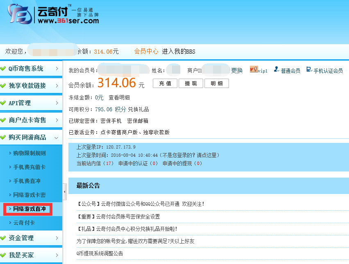This screenshot has width=349, height=264.
Task: Click the 最新公告 section header
Action: [x=88, y=185]
